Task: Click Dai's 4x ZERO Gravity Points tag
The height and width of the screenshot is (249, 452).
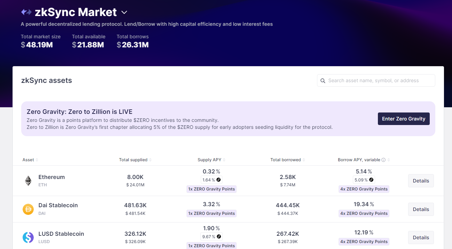Action: [x=364, y=213]
